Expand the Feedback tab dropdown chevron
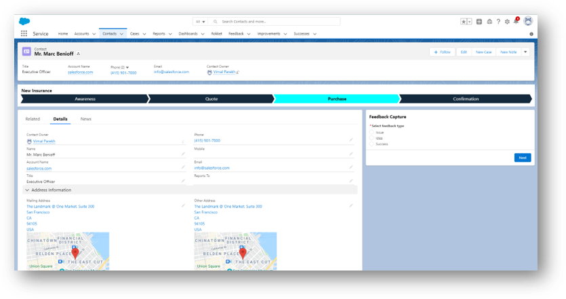 (x=248, y=34)
